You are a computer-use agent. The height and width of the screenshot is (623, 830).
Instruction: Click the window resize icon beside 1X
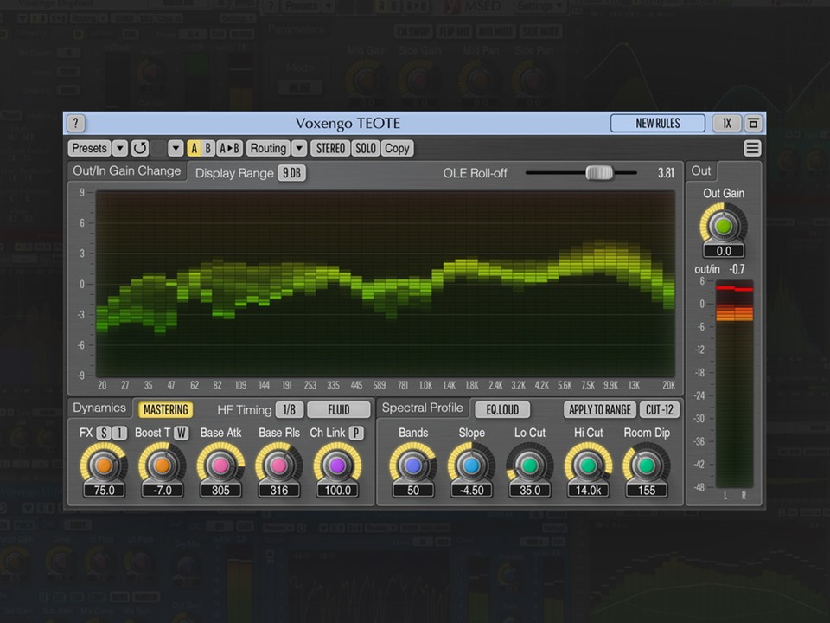tap(753, 124)
